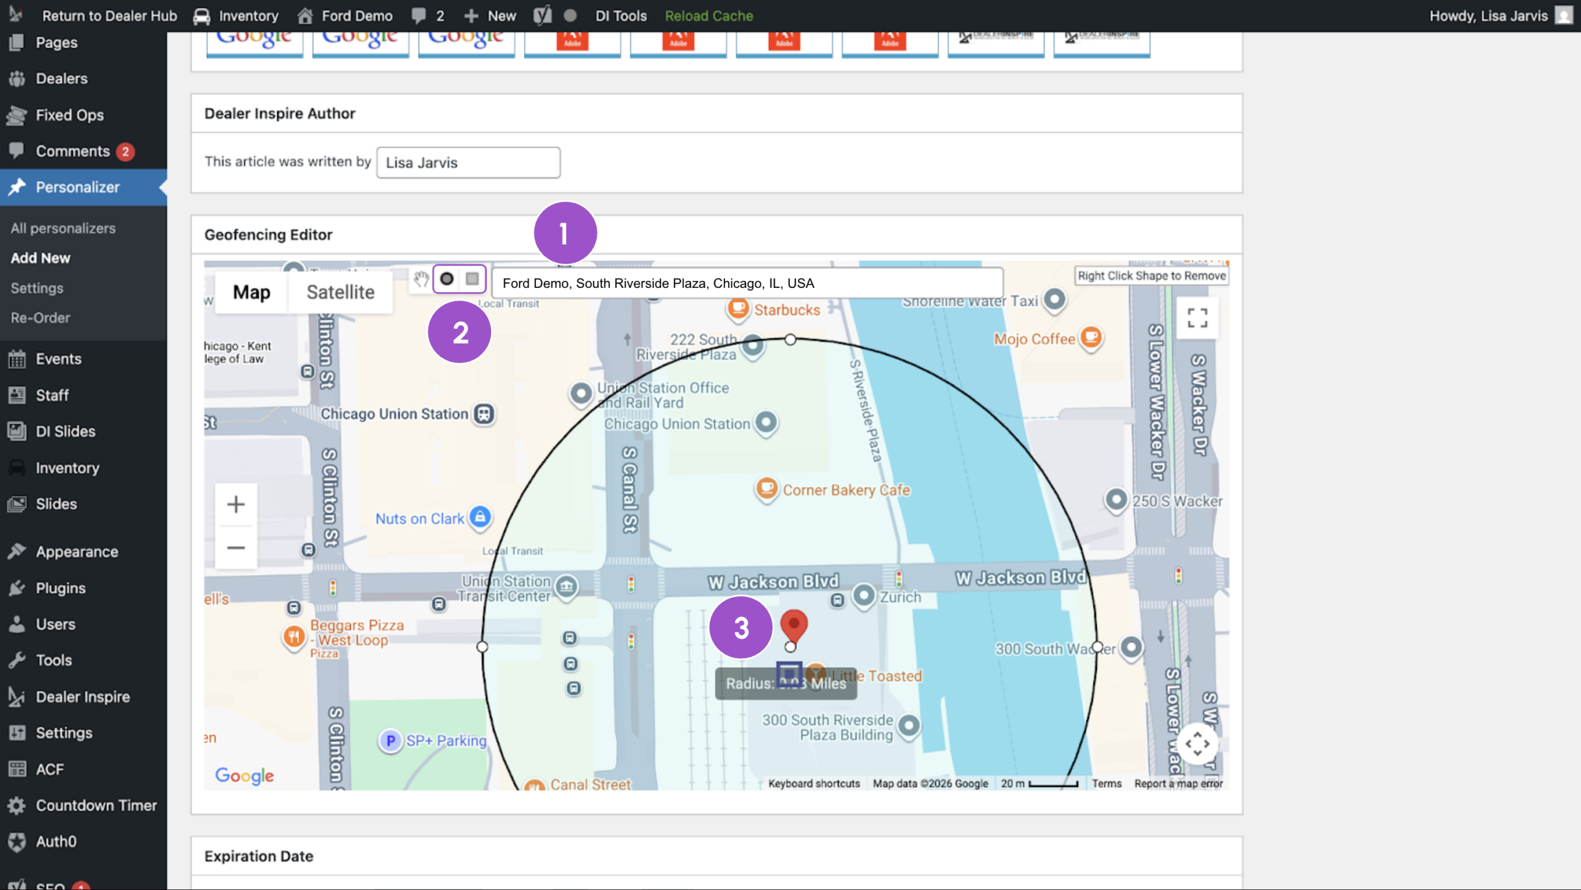Screen dimensions: 1581x890
Task: Click Report a map error link
Action: (1178, 783)
